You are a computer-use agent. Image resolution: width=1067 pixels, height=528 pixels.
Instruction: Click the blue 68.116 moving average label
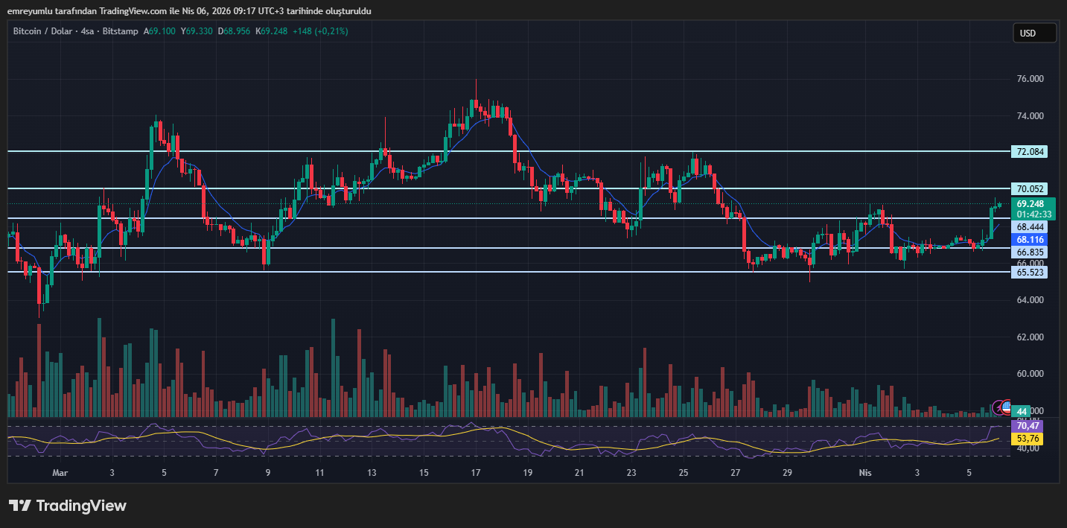[x=1031, y=240]
